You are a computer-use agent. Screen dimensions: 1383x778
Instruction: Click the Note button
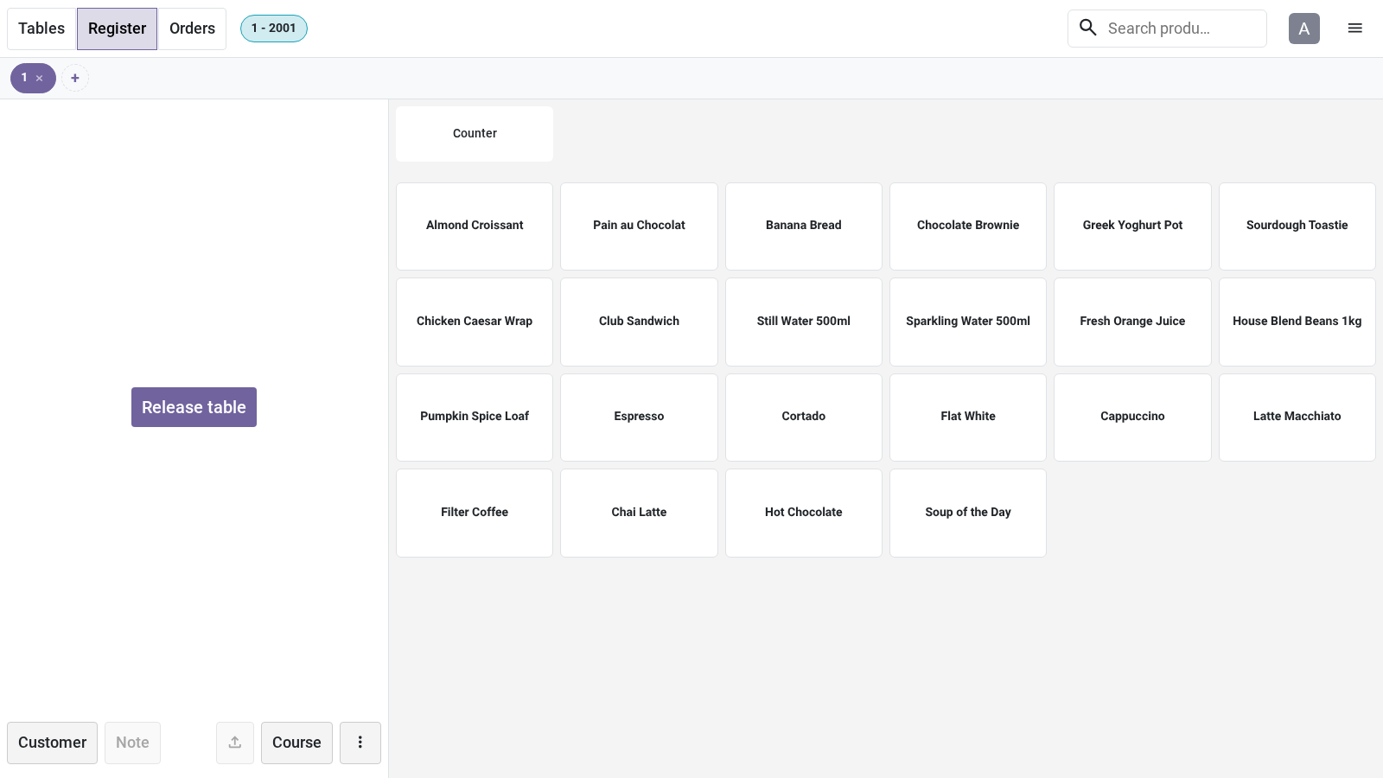[132, 743]
